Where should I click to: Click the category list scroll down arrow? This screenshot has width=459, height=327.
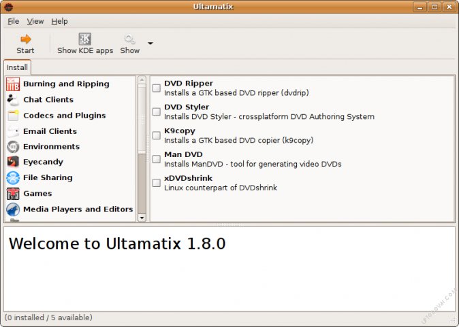(142, 218)
